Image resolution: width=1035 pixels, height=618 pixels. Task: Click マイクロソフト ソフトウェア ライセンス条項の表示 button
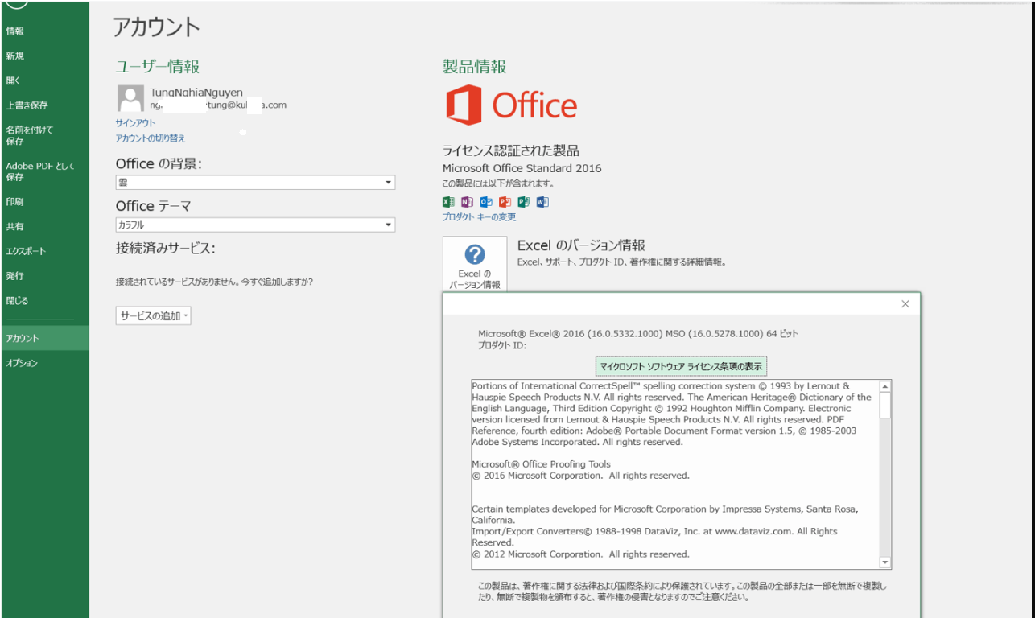682,366
